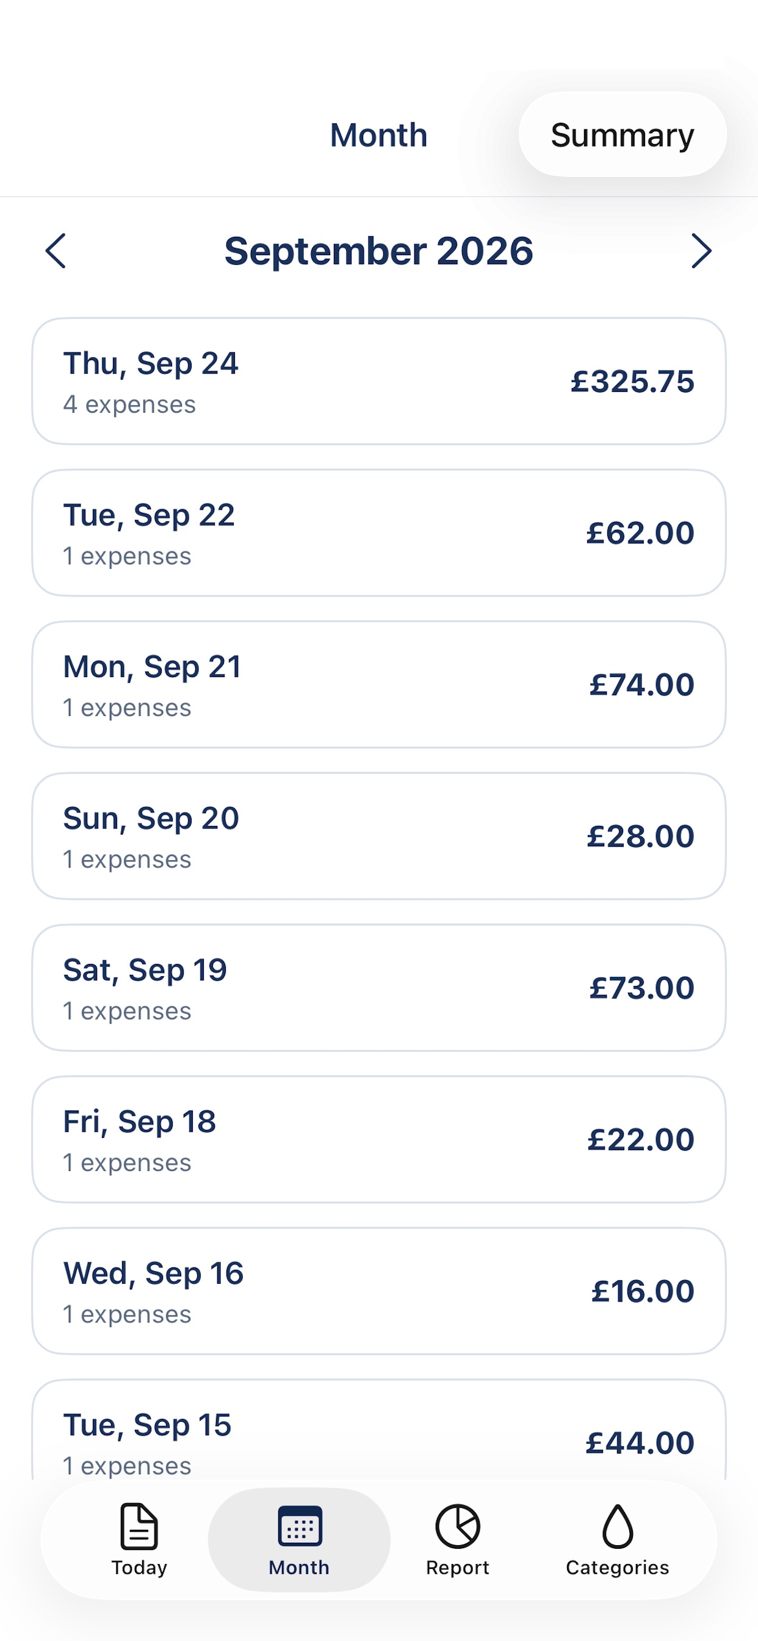Open the Sun, Sep 20 entry
This screenshot has width=758, height=1641.
click(x=379, y=836)
